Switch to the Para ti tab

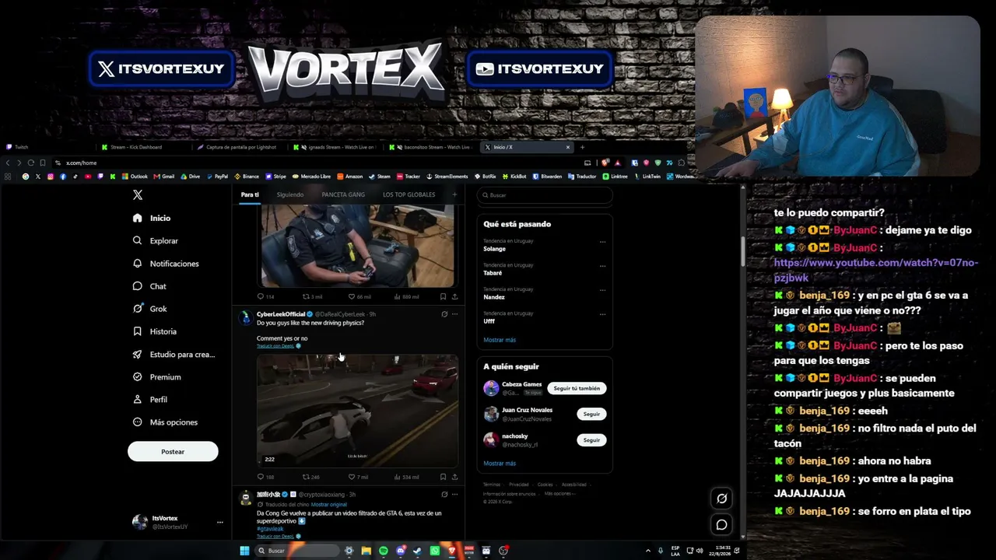[x=250, y=194]
